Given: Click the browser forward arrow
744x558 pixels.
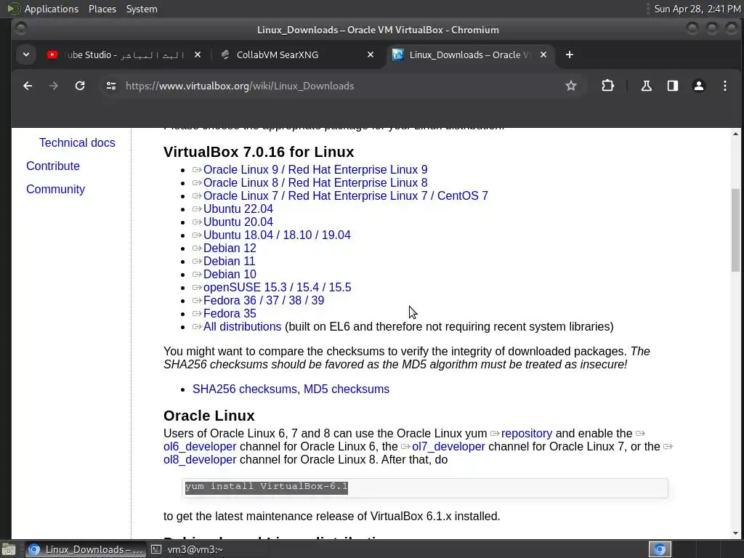Looking at the screenshot, I should pos(54,86).
